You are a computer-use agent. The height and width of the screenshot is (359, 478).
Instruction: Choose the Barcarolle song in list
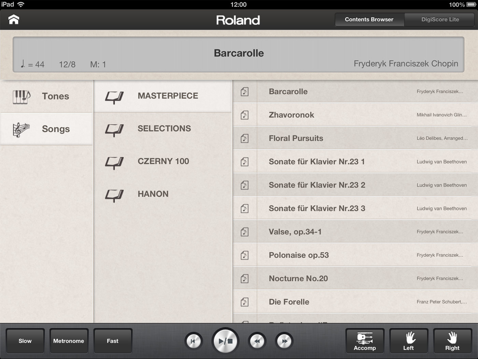355,92
